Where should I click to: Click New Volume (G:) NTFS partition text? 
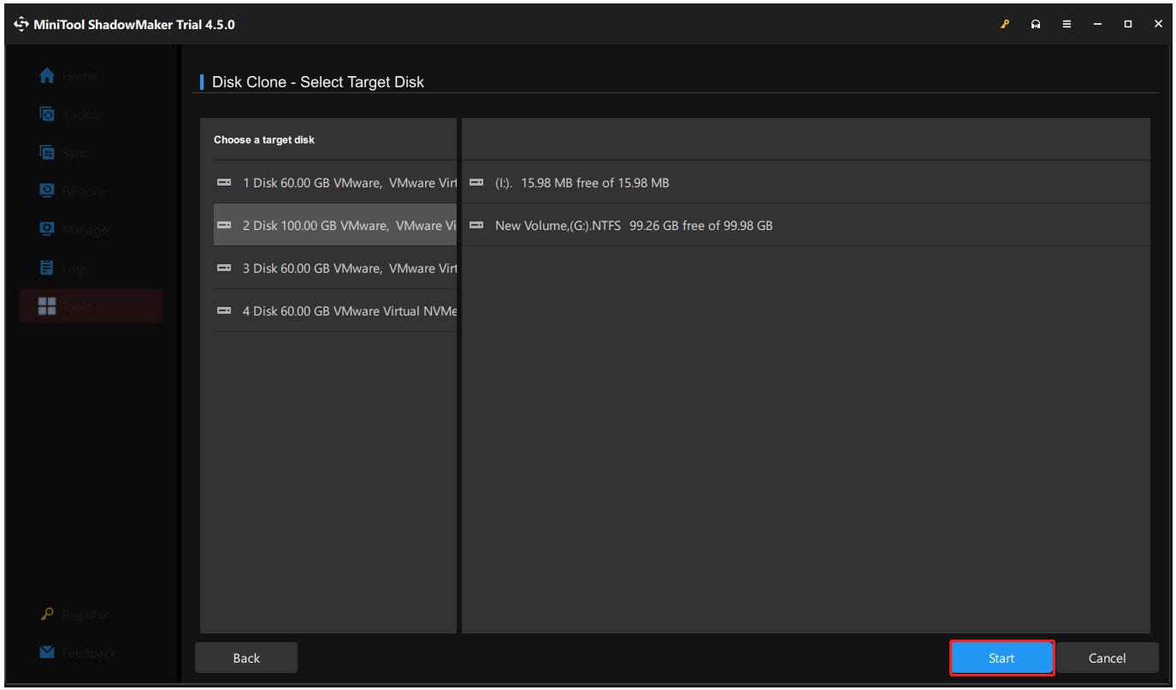point(634,226)
